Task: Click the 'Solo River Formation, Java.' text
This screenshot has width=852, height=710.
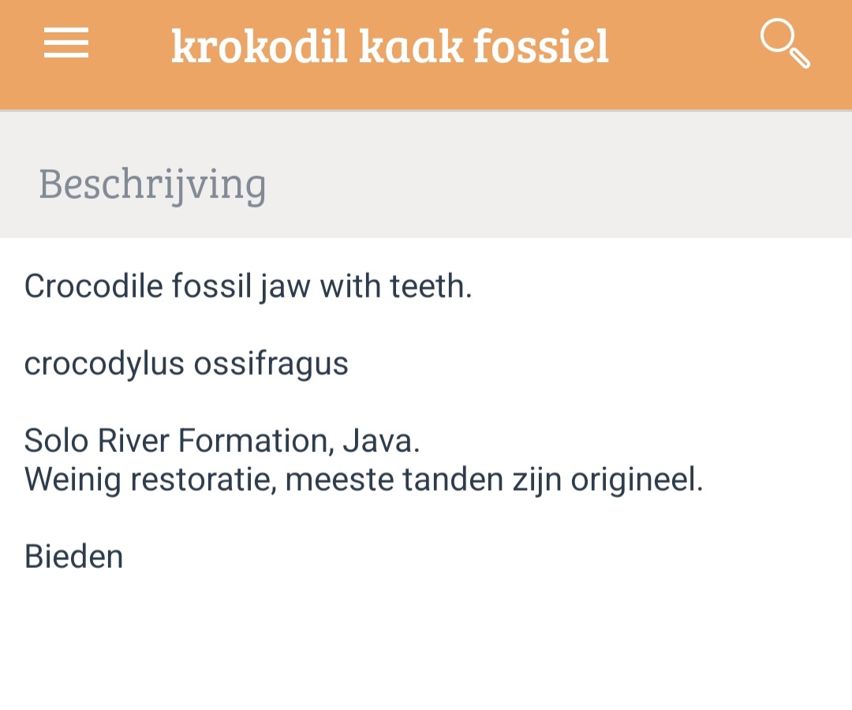Action: 222,440
